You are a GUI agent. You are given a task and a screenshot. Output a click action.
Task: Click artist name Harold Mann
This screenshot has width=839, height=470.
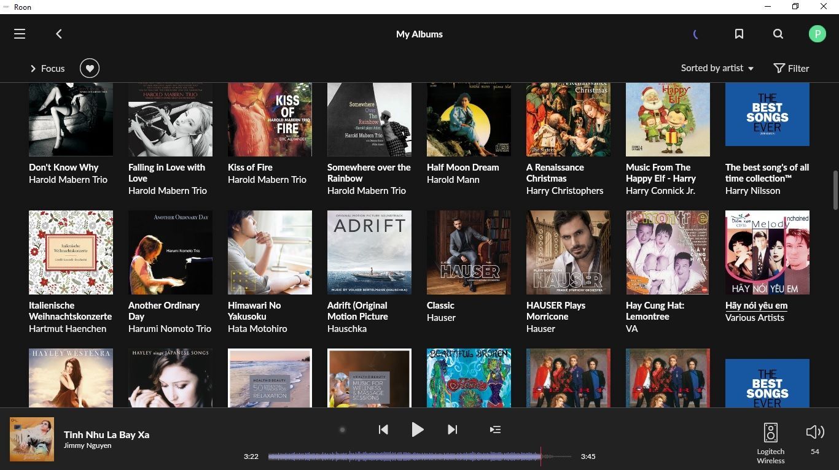[x=453, y=180]
